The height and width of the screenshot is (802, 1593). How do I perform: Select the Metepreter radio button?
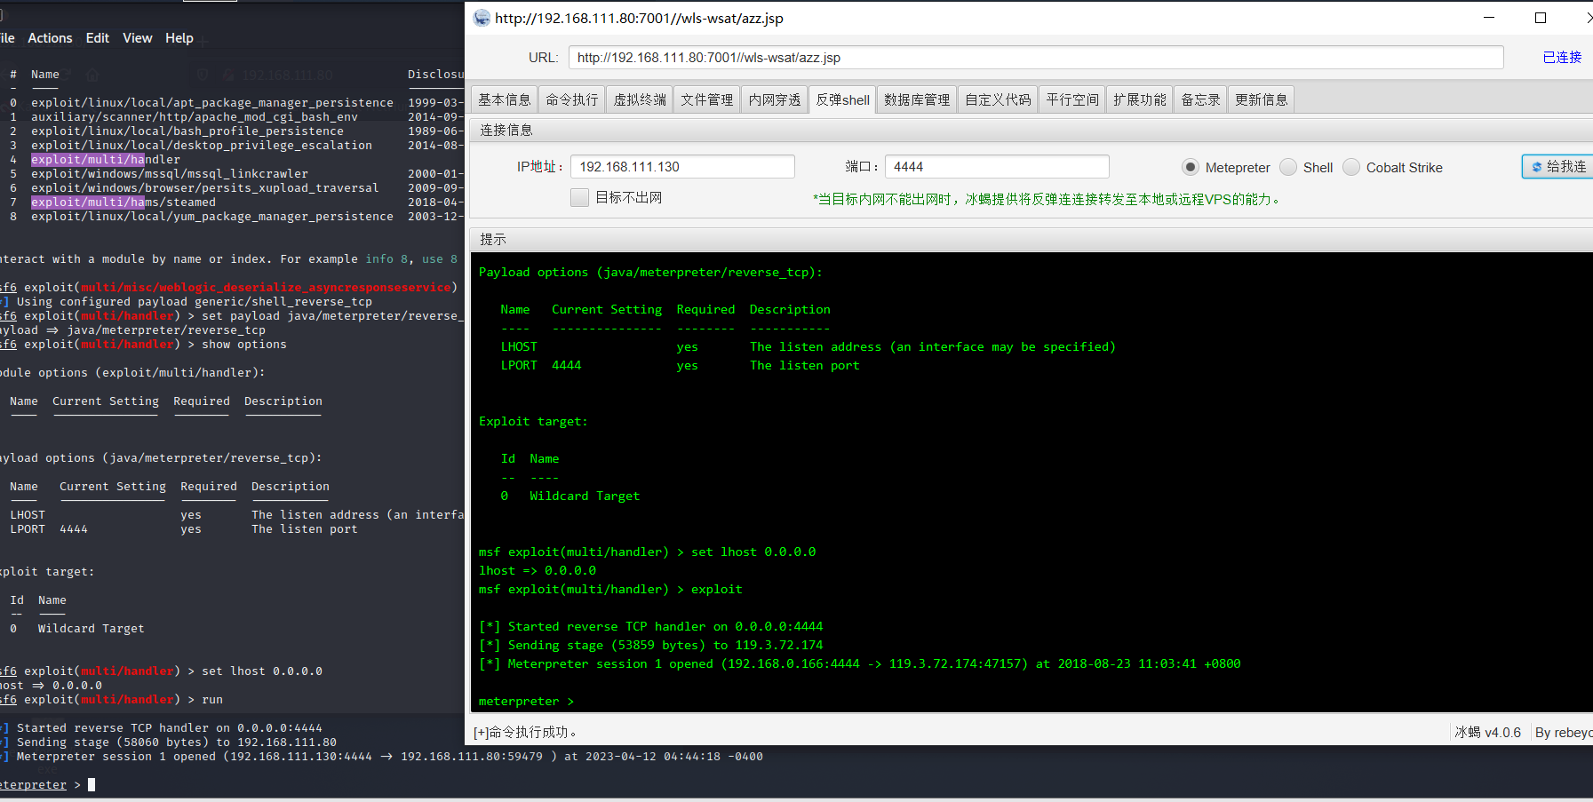pyautogui.click(x=1191, y=167)
